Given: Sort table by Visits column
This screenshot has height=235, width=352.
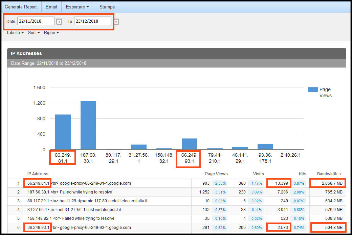Looking at the screenshot, I should point(258,174).
